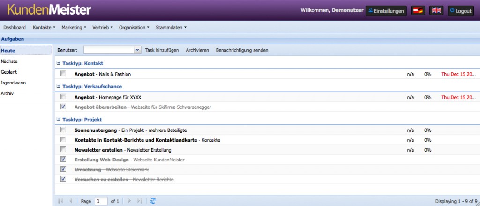Go to the next page arrow icon
The height and width of the screenshot is (206, 480).
(x=129, y=201)
